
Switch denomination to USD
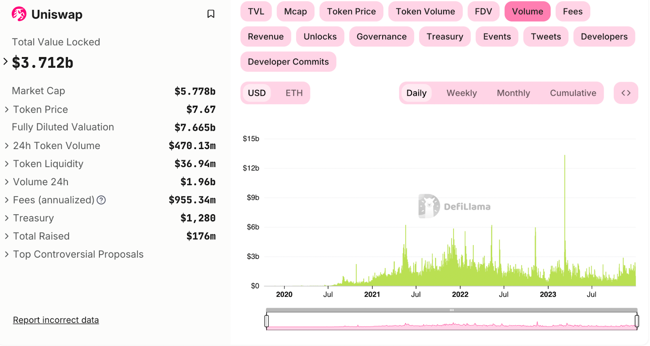pyautogui.click(x=257, y=93)
